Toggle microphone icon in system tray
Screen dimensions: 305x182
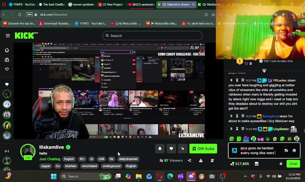[261, 176]
